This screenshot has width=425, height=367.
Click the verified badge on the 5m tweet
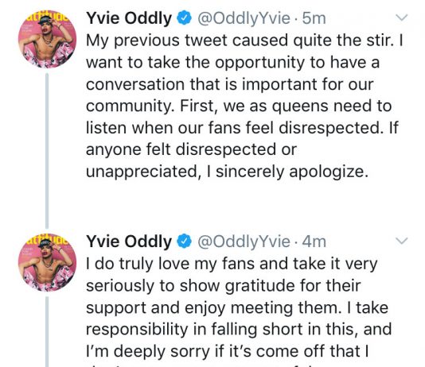tap(185, 18)
